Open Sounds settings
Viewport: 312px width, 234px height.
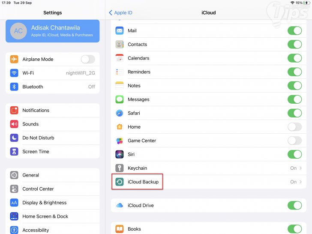[x=53, y=124]
